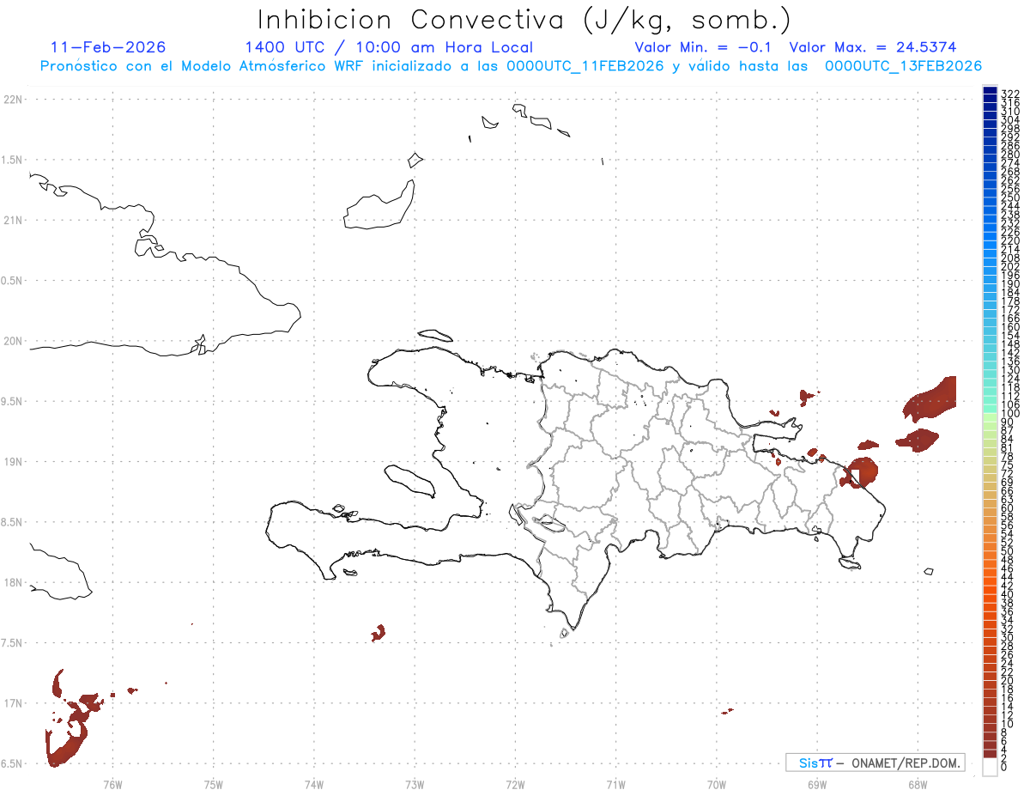This screenshot has width=1030, height=796.
Task: Click the "69" colorbar label
Action: click(1008, 482)
